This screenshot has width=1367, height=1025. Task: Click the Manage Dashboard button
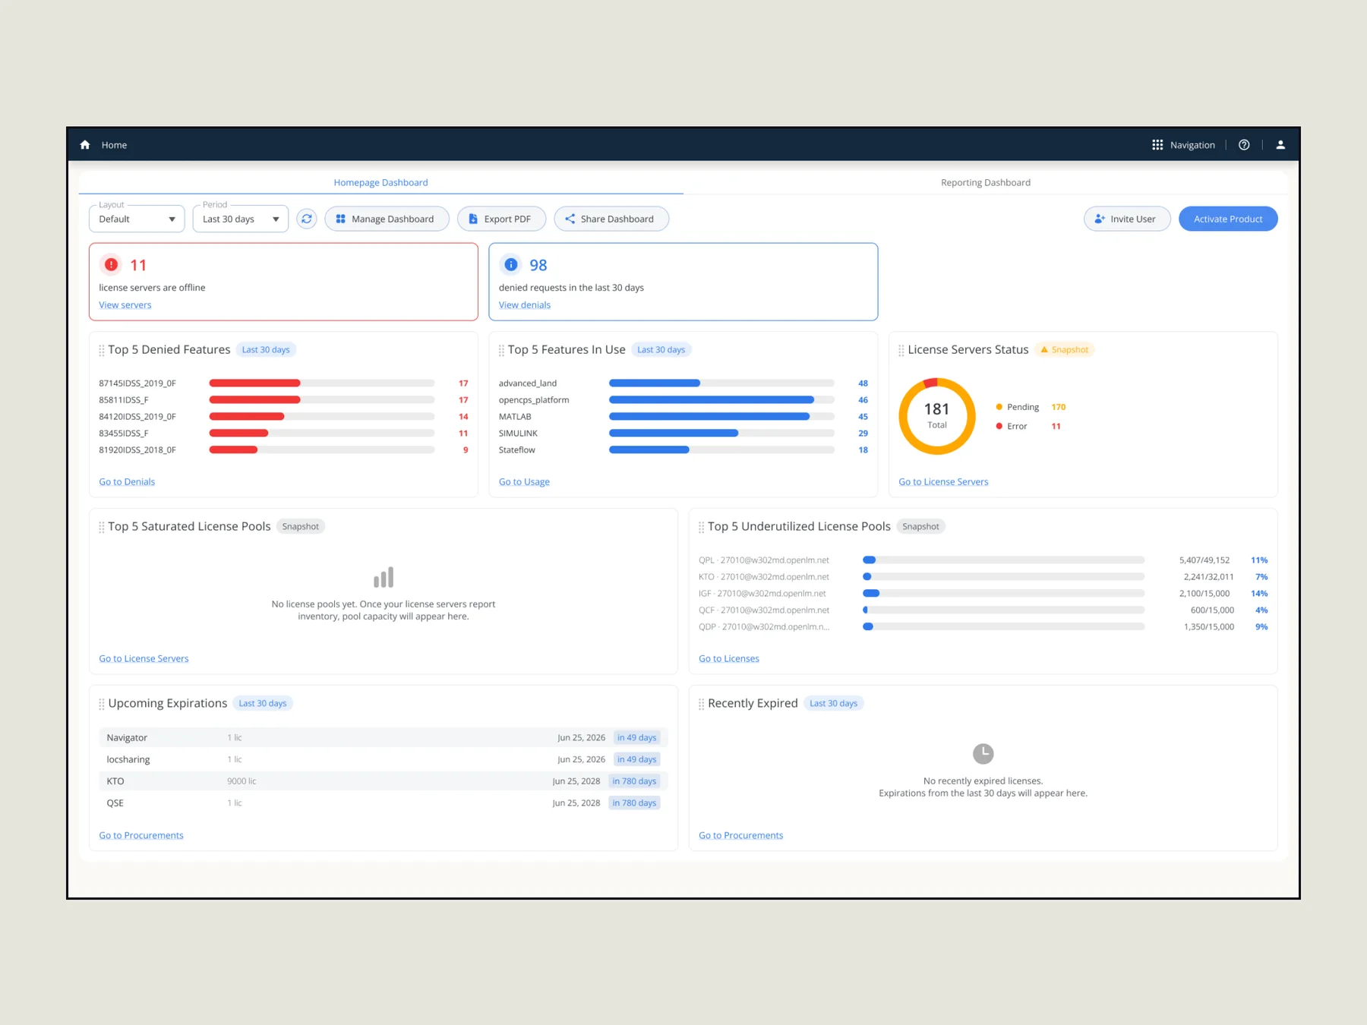click(x=387, y=219)
